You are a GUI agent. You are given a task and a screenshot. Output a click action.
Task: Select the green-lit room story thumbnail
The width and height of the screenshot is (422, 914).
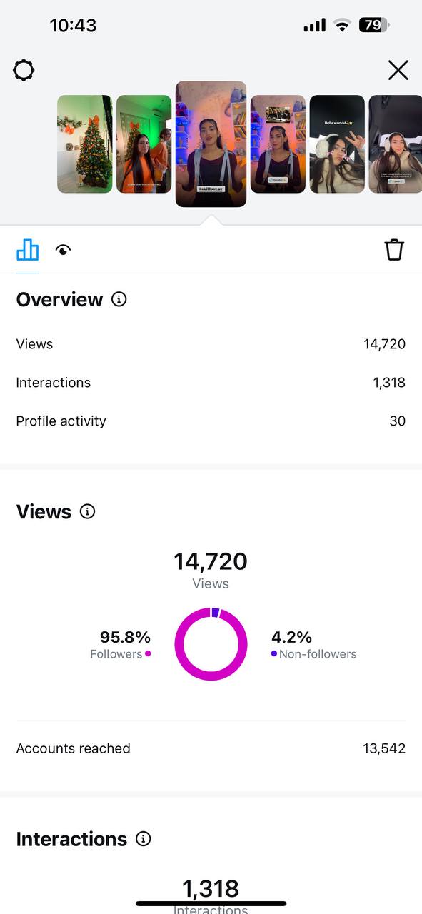click(x=144, y=144)
